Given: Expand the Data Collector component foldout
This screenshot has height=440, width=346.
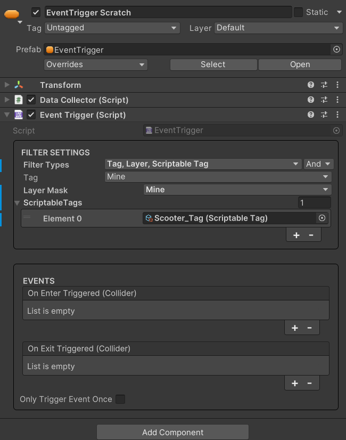Looking at the screenshot, I should [7, 100].
